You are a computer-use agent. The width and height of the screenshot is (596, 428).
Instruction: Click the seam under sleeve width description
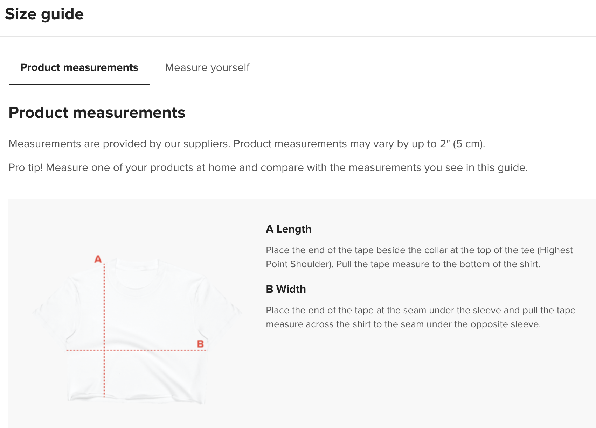coord(421,317)
